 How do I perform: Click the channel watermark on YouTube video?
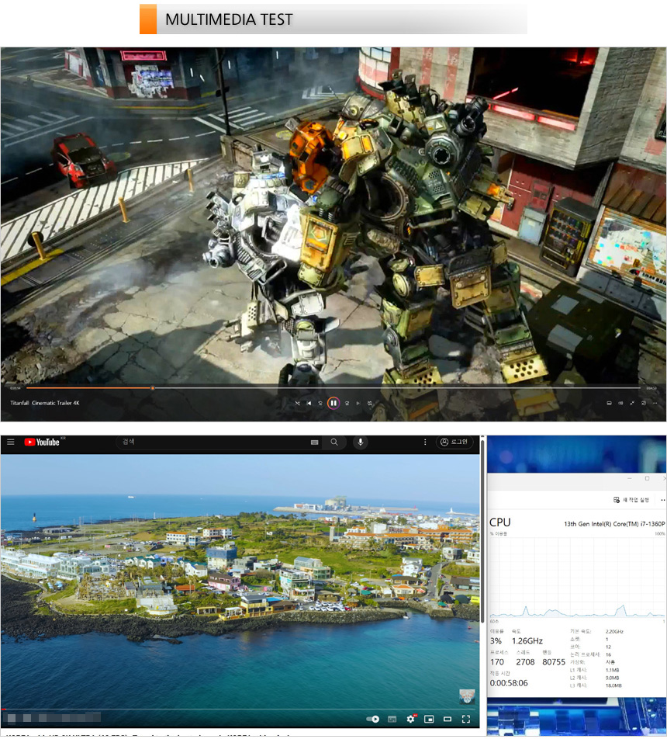(x=467, y=696)
